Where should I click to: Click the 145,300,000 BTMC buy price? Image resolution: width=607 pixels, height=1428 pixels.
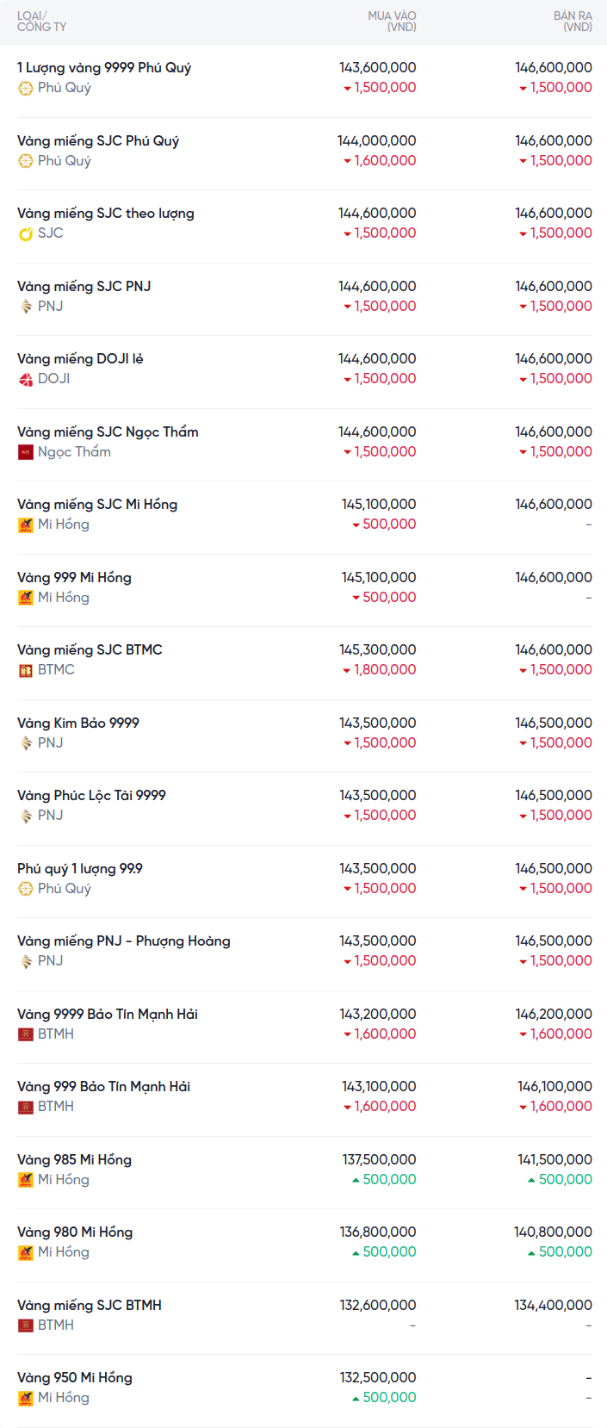(x=377, y=650)
